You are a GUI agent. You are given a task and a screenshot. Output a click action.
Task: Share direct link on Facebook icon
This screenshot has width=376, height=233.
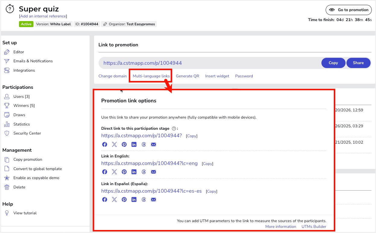pos(105,144)
